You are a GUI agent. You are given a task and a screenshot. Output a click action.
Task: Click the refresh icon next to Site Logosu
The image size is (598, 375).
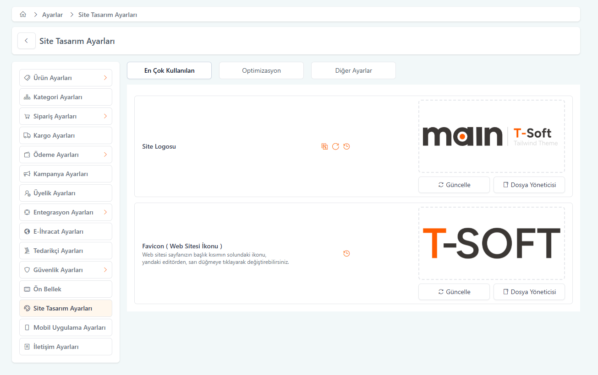[x=335, y=146]
